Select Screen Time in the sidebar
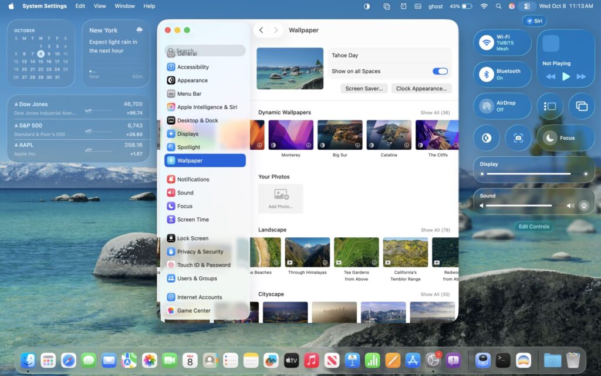 [x=191, y=219]
